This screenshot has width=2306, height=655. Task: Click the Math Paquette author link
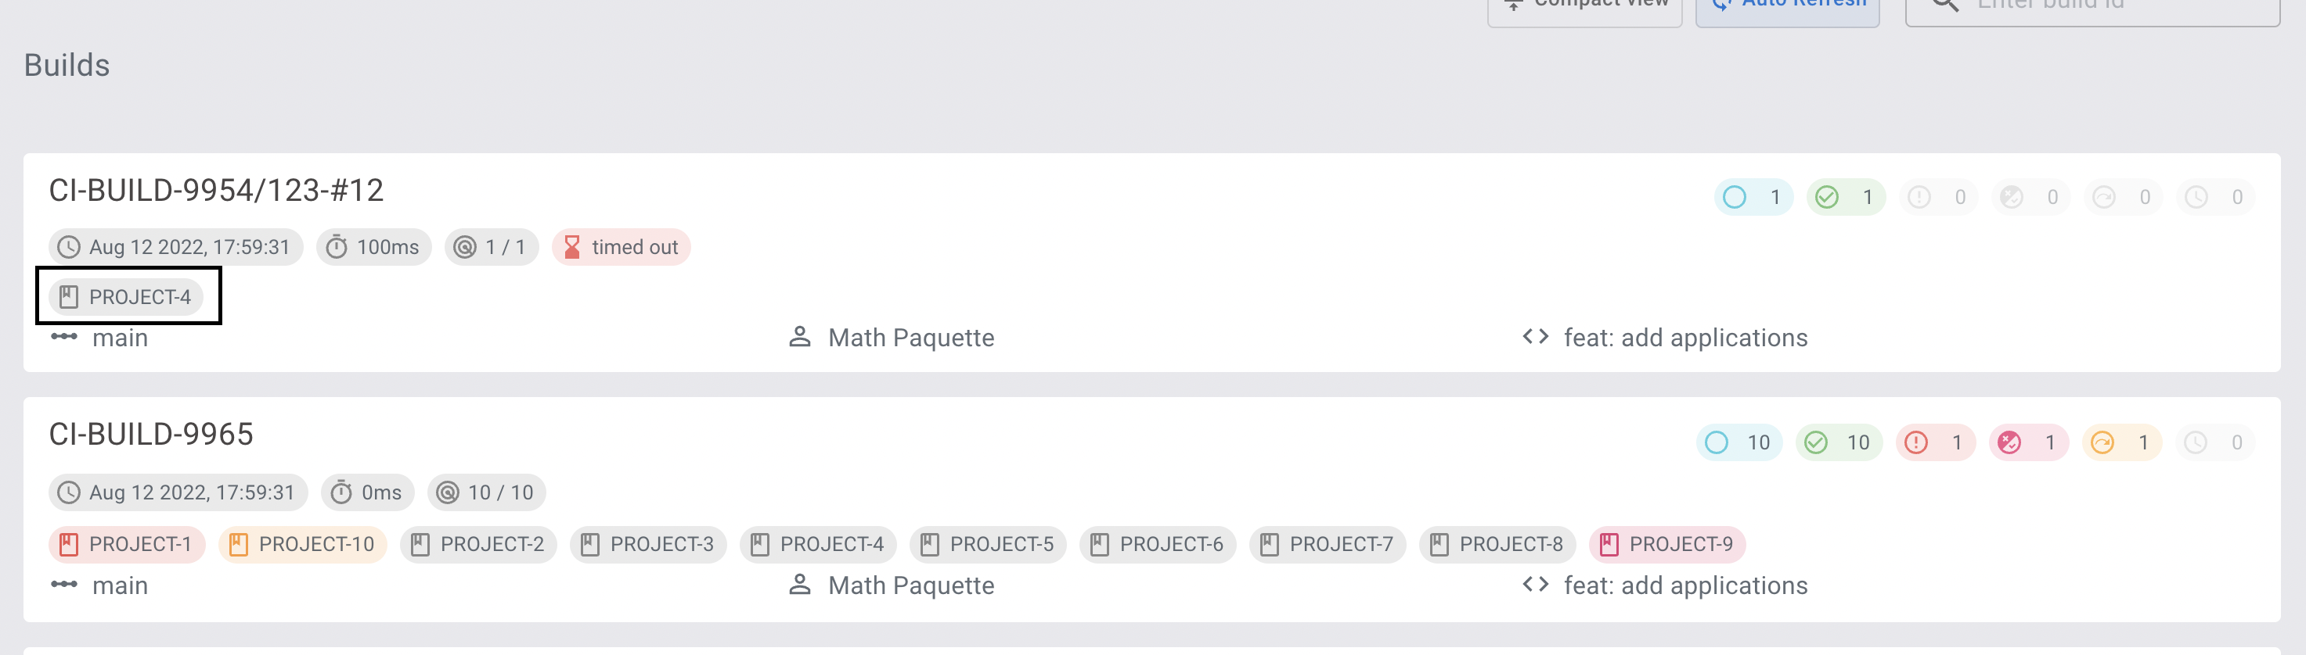[910, 337]
